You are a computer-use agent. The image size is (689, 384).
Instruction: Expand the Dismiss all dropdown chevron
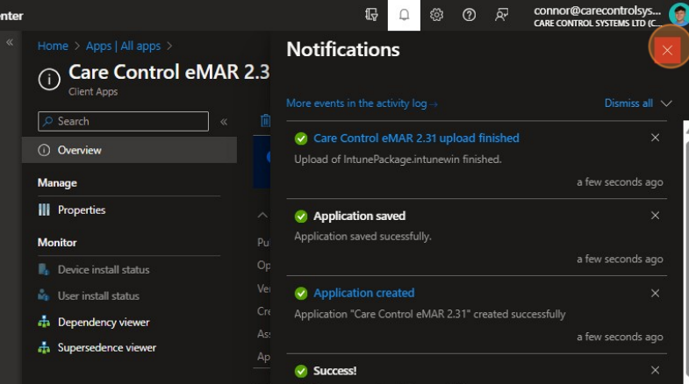point(666,103)
